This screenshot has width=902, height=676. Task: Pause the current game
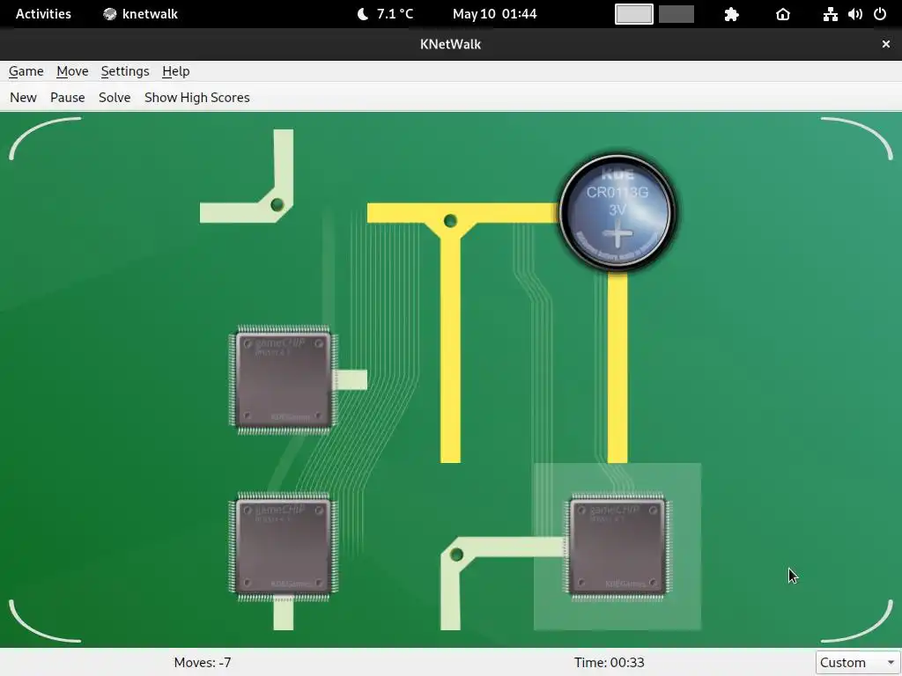tap(67, 97)
